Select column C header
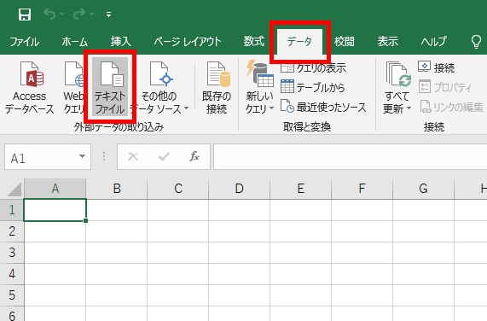 178,189
